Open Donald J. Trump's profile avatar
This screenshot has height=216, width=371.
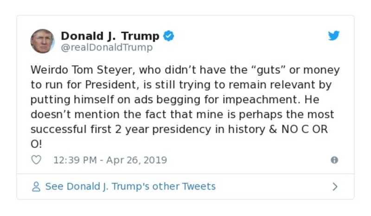pos(42,41)
